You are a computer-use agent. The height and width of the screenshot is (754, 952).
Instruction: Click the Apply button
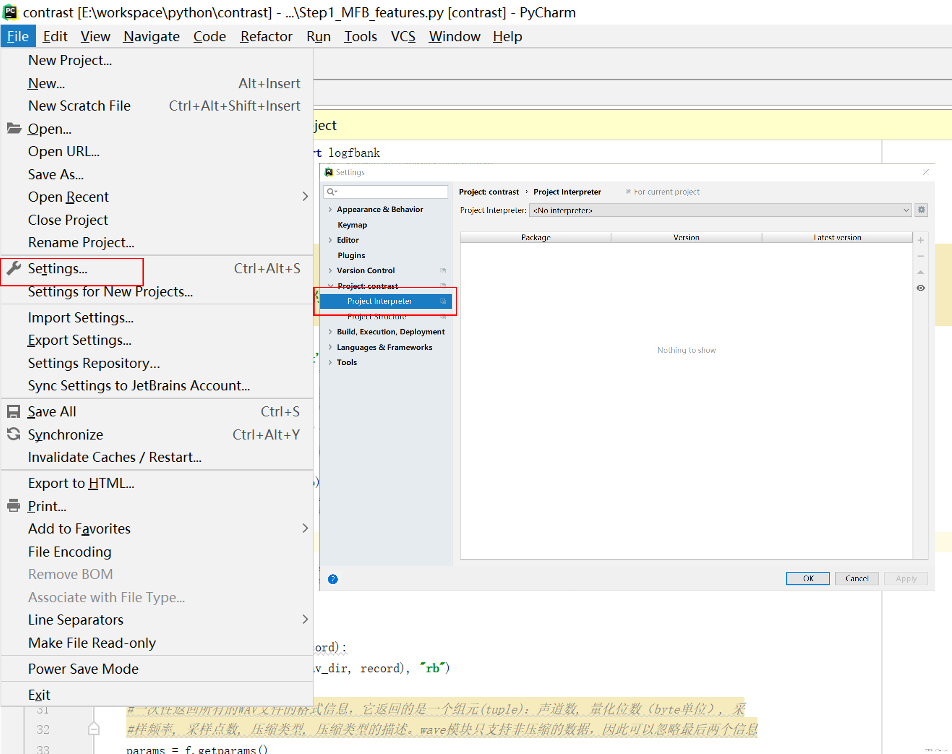pyautogui.click(x=906, y=579)
